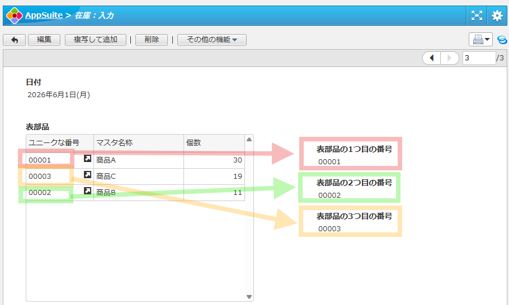Click the 削除 button
The height and width of the screenshot is (305, 509).
point(152,40)
